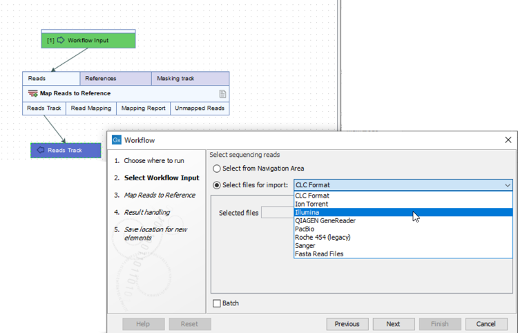Select the blue Reads Track output element
This screenshot has height=333, width=518.
point(66,151)
